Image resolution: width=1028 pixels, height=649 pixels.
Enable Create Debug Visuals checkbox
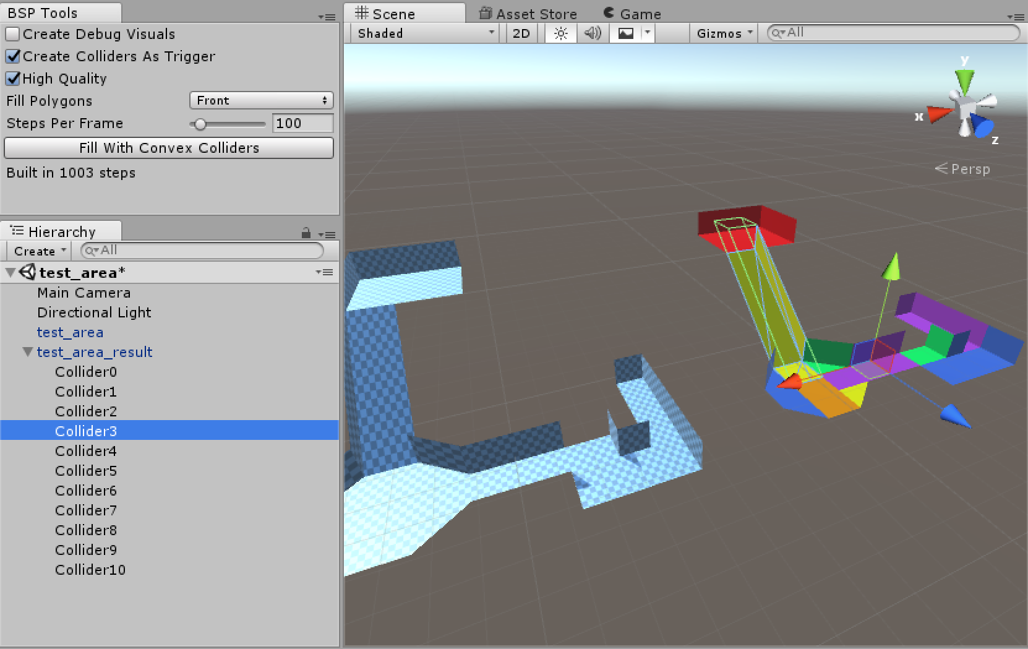tap(12, 34)
